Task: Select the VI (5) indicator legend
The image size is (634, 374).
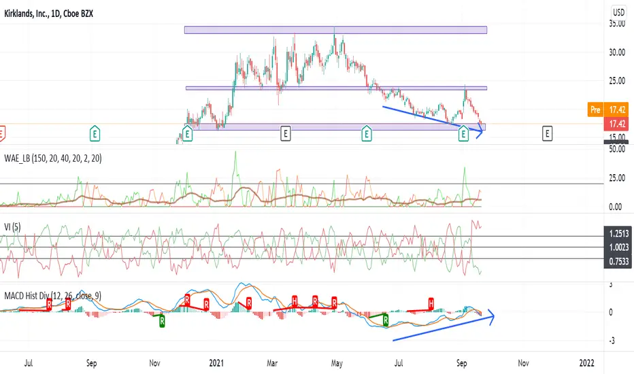Action: [12, 227]
